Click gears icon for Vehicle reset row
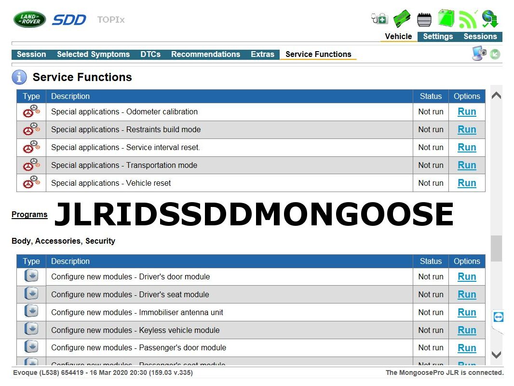Screen dimensions: 514x386 point(31,182)
